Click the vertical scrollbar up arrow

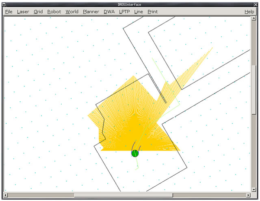[x=253, y=18]
